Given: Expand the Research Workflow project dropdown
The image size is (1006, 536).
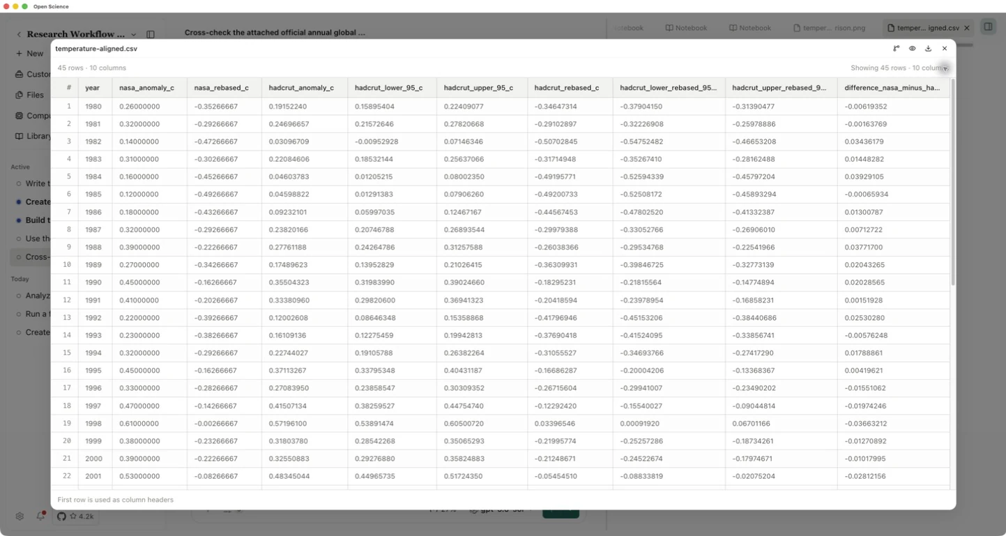Looking at the screenshot, I should 133,34.
